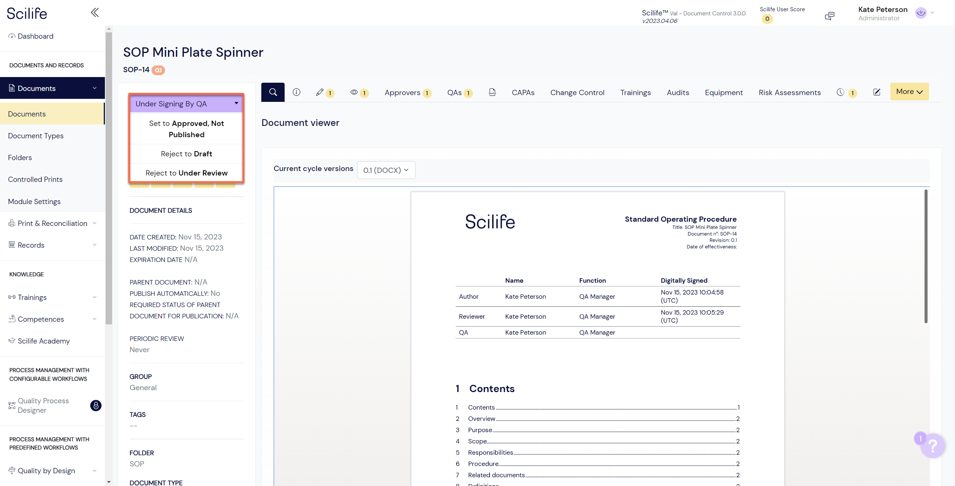
Task: Click the Scilife logo
Action: click(27, 14)
